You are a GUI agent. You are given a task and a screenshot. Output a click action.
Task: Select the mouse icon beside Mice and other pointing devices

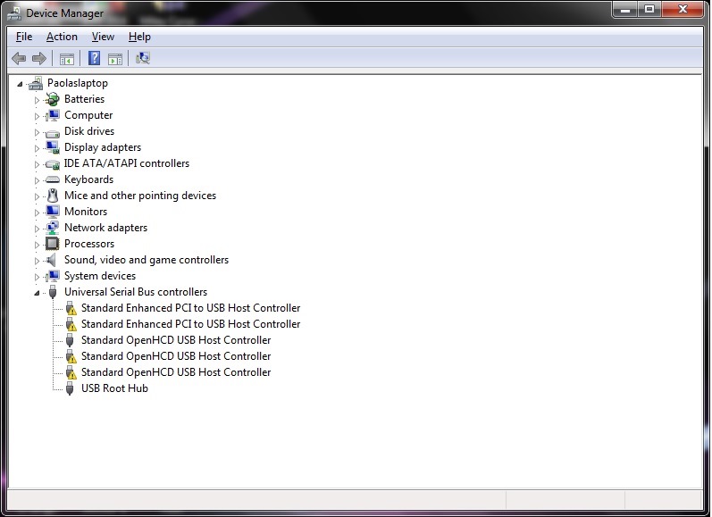[x=53, y=196]
